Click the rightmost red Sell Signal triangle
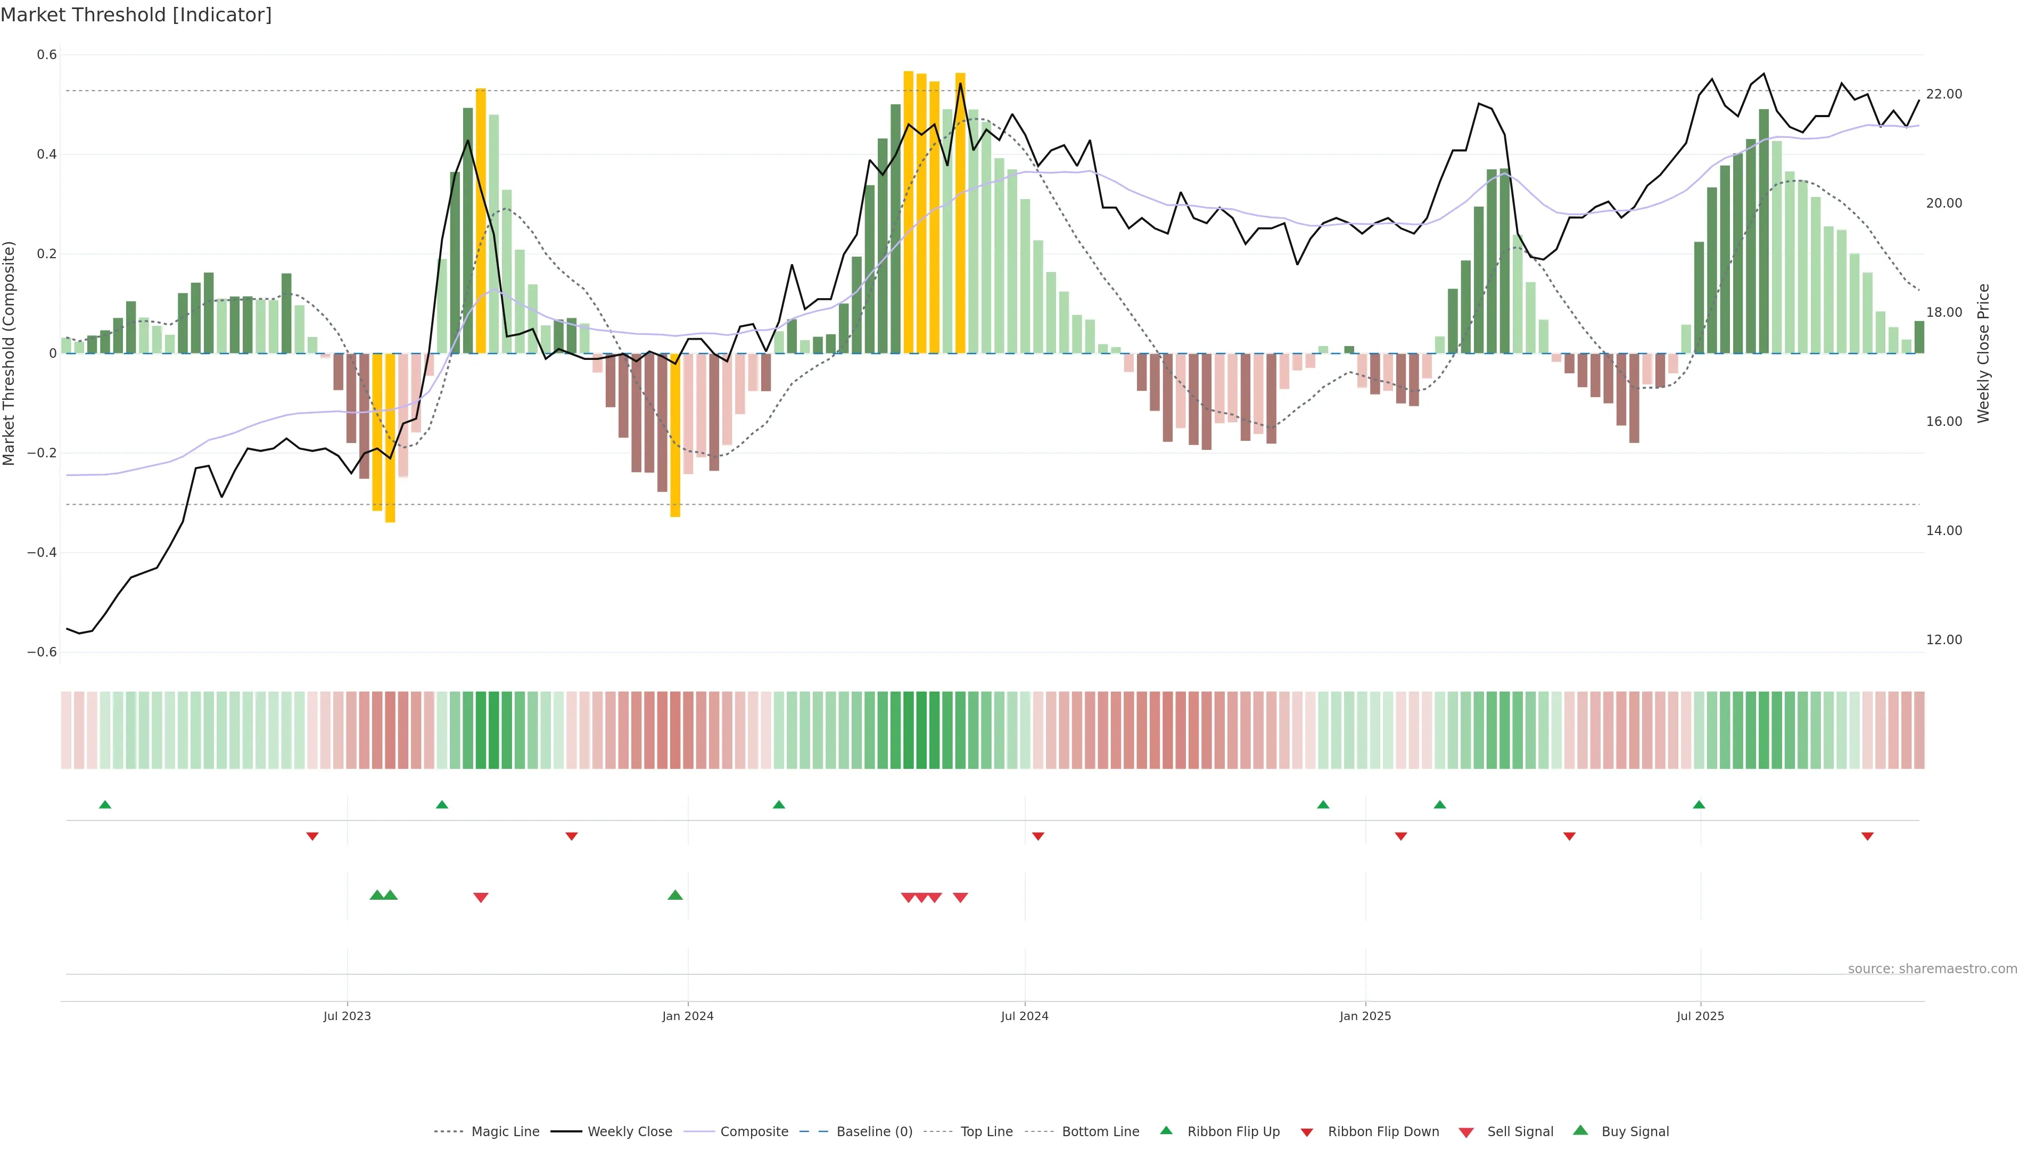The height and width of the screenshot is (1150, 2044). point(960,898)
